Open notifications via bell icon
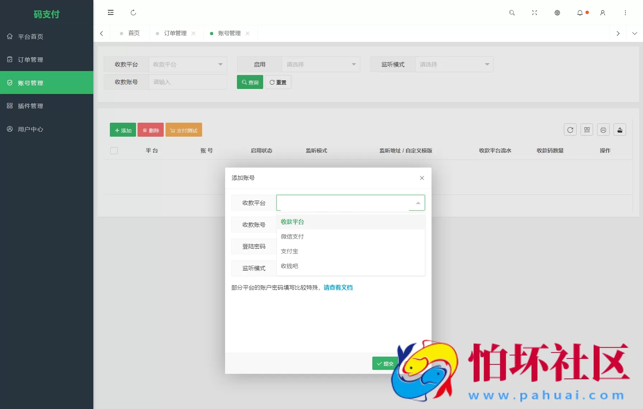Viewport: 643px width, 409px height. click(x=580, y=13)
